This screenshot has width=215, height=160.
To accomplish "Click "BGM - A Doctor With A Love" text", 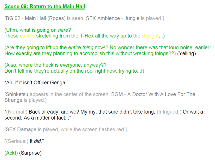I will [x=143, y=94].
